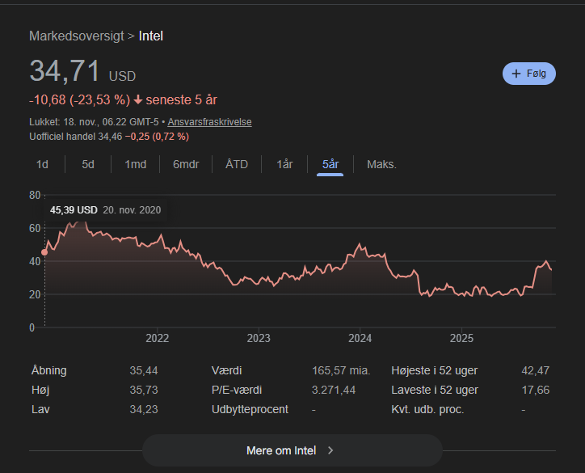585x473 pixels.
Task: Select the ÅTD year-to-date tab
Action: click(237, 164)
